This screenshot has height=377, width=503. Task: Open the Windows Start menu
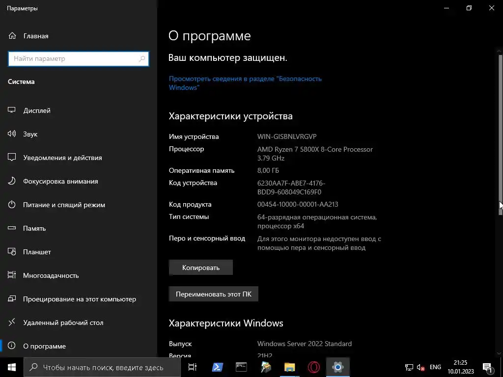(x=12, y=367)
